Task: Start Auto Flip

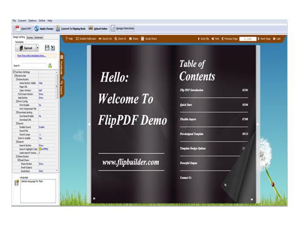Action: click(203, 39)
